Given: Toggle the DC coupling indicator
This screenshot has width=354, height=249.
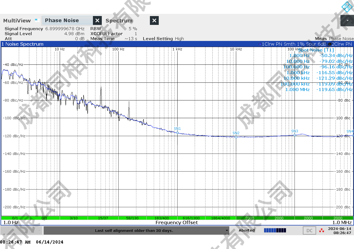Looking at the screenshot, I should coord(309,230).
